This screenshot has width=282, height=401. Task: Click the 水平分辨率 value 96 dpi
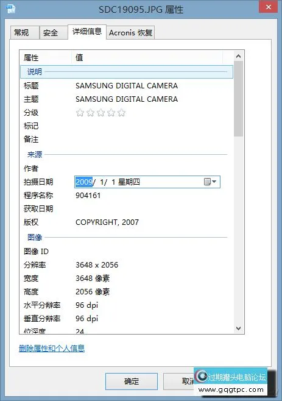pyautogui.click(x=86, y=305)
